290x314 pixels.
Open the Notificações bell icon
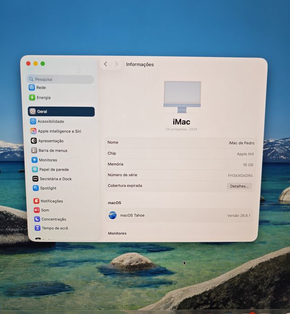click(x=36, y=201)
